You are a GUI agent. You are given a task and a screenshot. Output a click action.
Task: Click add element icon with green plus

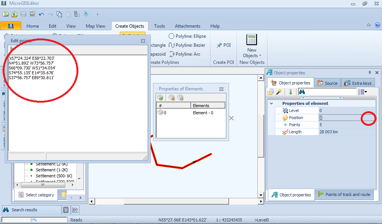point(180,98)
